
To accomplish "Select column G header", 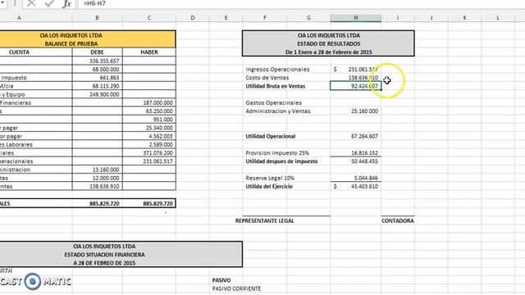I will 308,18.
